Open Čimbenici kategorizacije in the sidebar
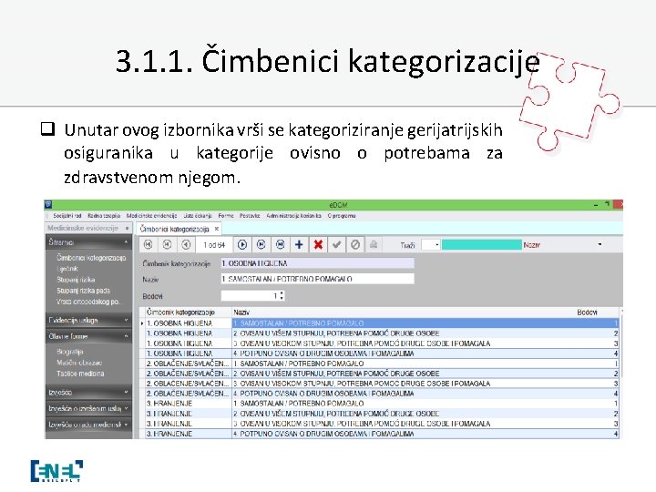This screenshot has width=656, height=492. pos(91,258)
